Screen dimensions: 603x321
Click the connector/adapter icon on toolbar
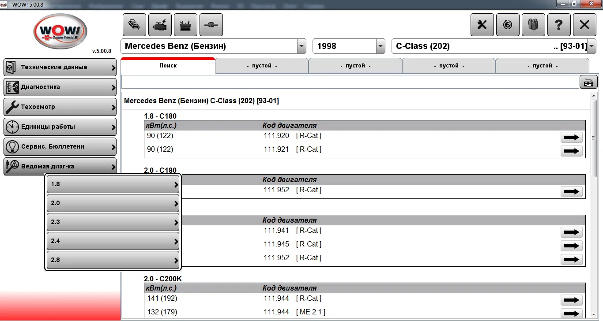(x=211, y=24)
